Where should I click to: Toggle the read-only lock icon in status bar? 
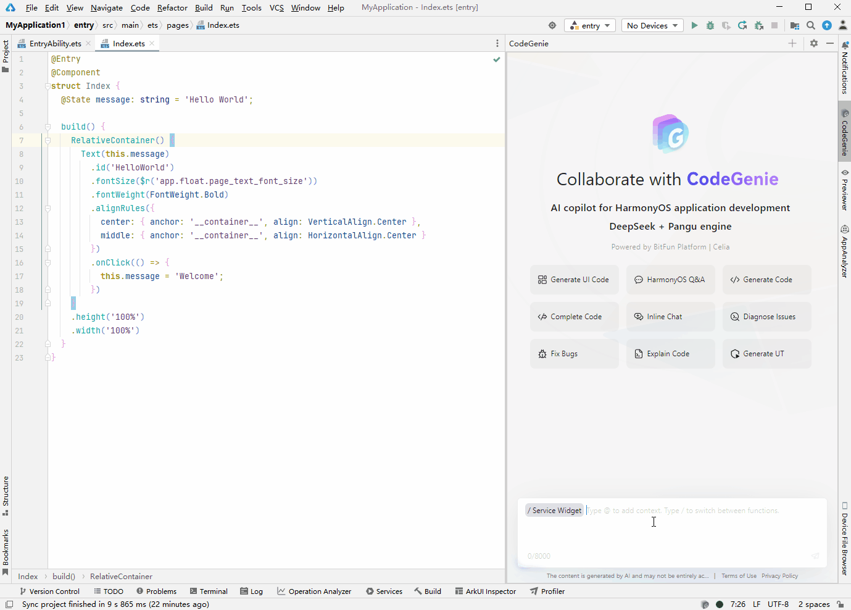click(x=840, y=604)
